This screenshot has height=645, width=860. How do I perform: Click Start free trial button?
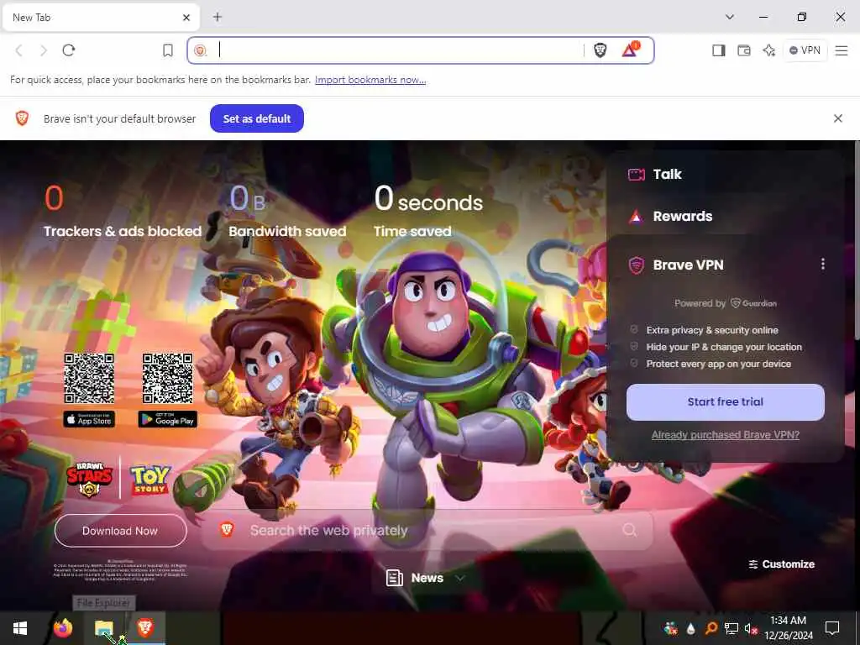[725, 402]
